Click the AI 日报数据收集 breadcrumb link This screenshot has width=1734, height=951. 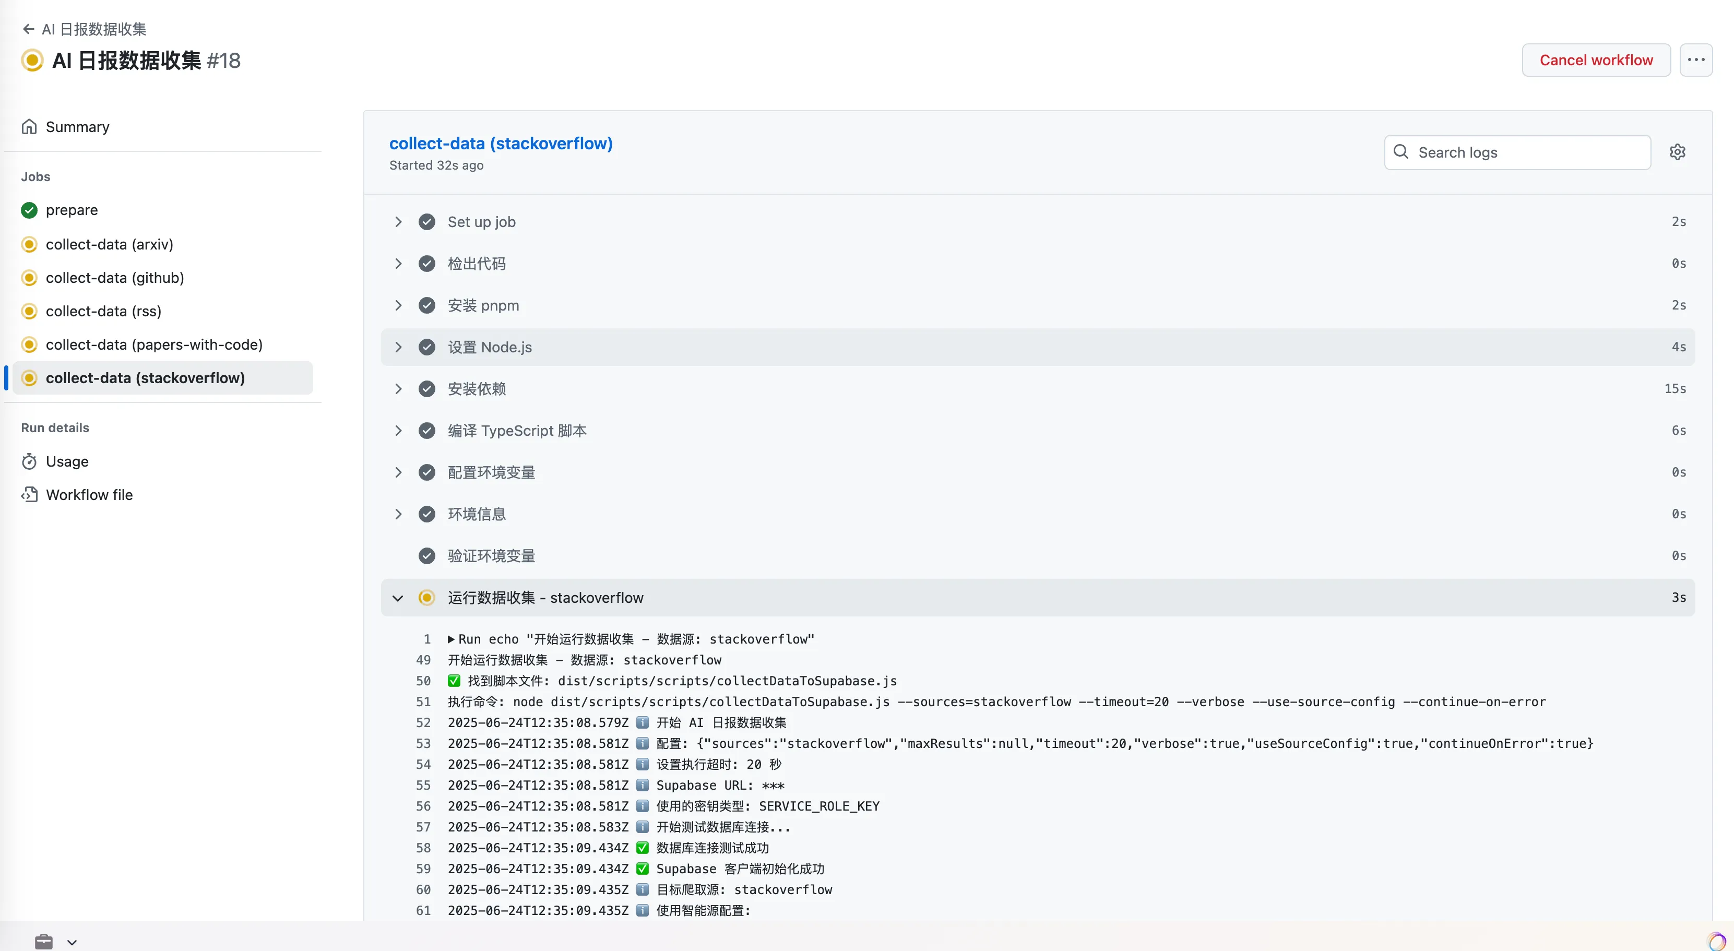tap(93, 29)
